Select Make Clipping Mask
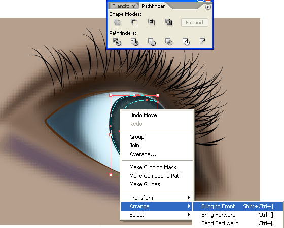Viewport: 284px width, 228px height. (157, 167)
